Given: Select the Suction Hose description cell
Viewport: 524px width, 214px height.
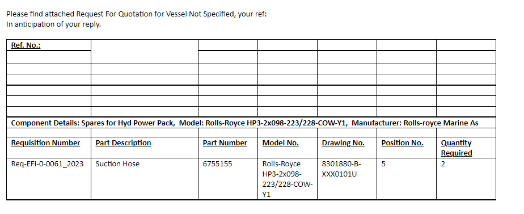Looking at the screenshot, I should 145,179.
